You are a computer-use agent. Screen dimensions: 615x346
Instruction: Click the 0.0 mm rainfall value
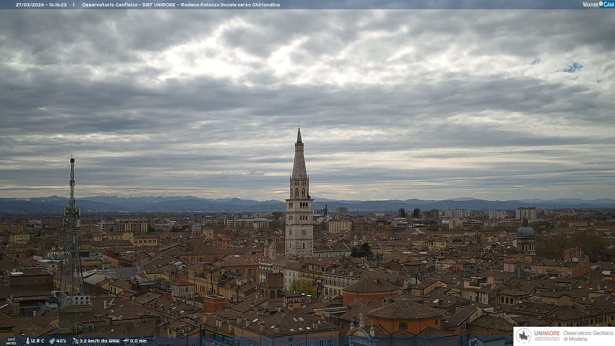(x=138, y=341)
